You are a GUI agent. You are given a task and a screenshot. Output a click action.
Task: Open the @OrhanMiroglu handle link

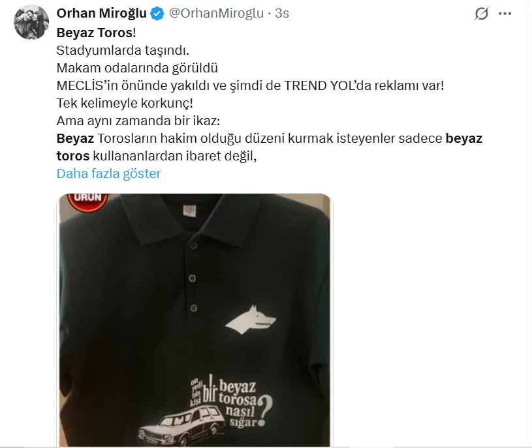click(216, 13)
